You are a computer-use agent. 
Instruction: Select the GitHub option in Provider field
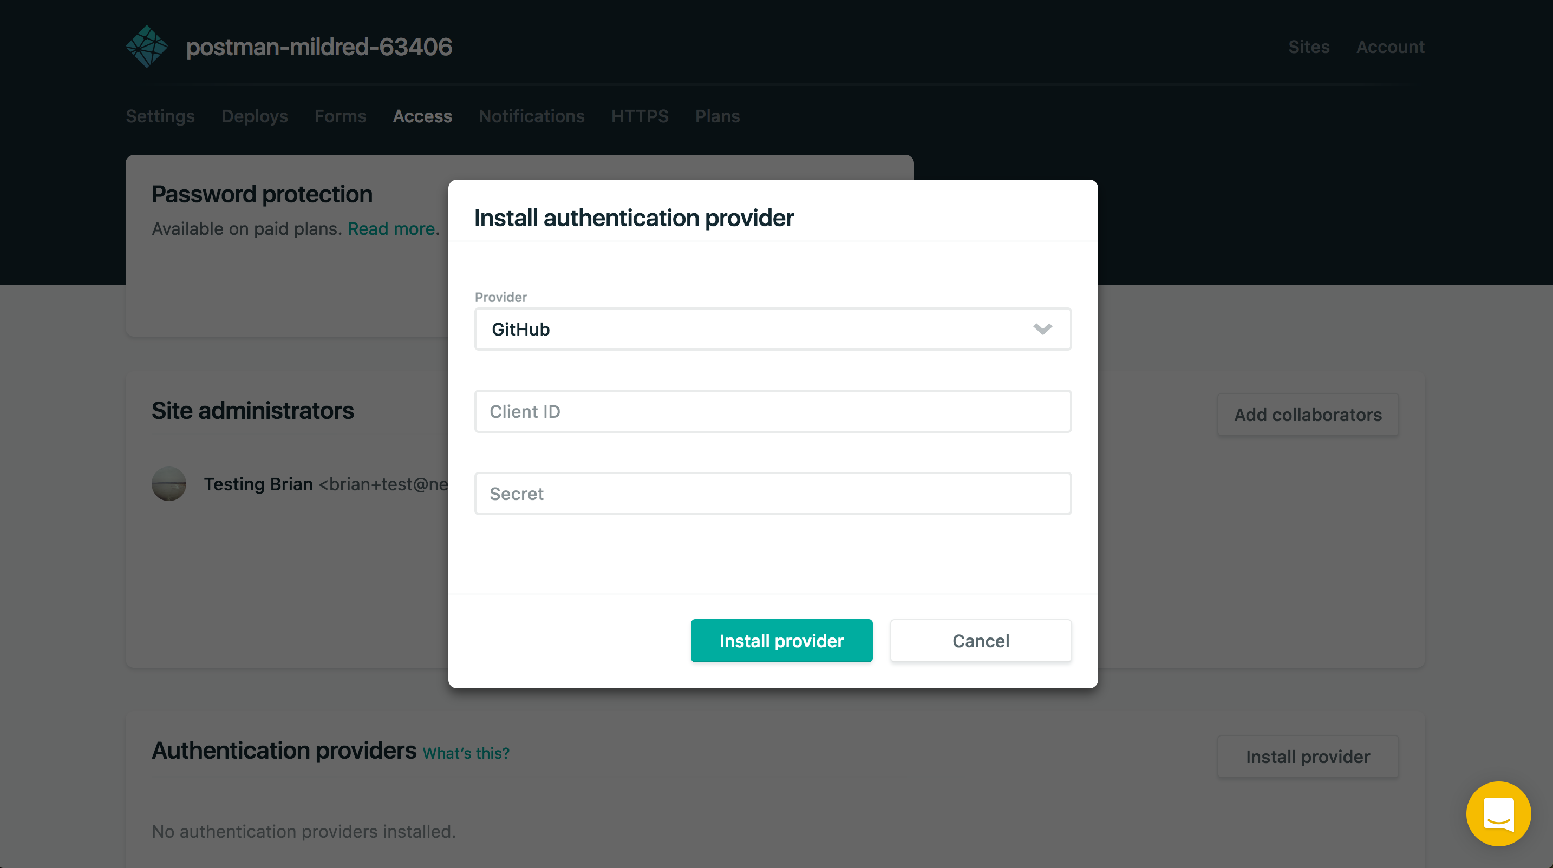(x=521, y=329)
